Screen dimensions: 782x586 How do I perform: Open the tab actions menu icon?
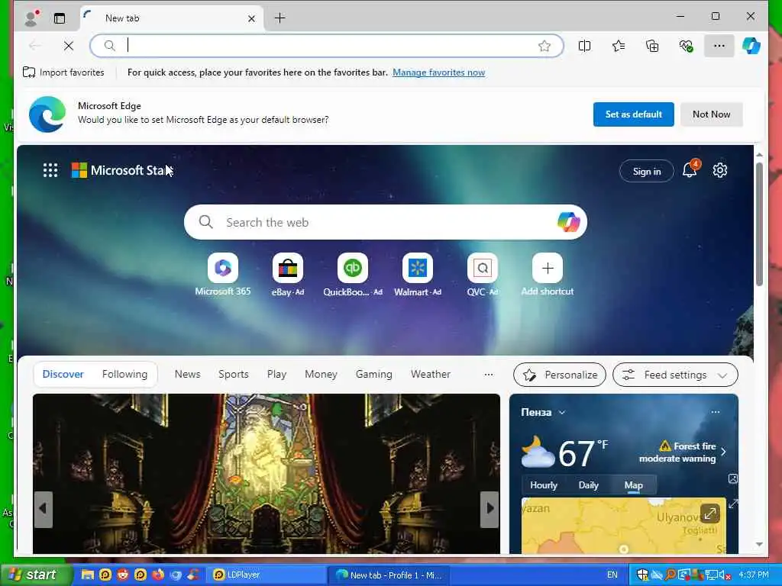point(60,18)
